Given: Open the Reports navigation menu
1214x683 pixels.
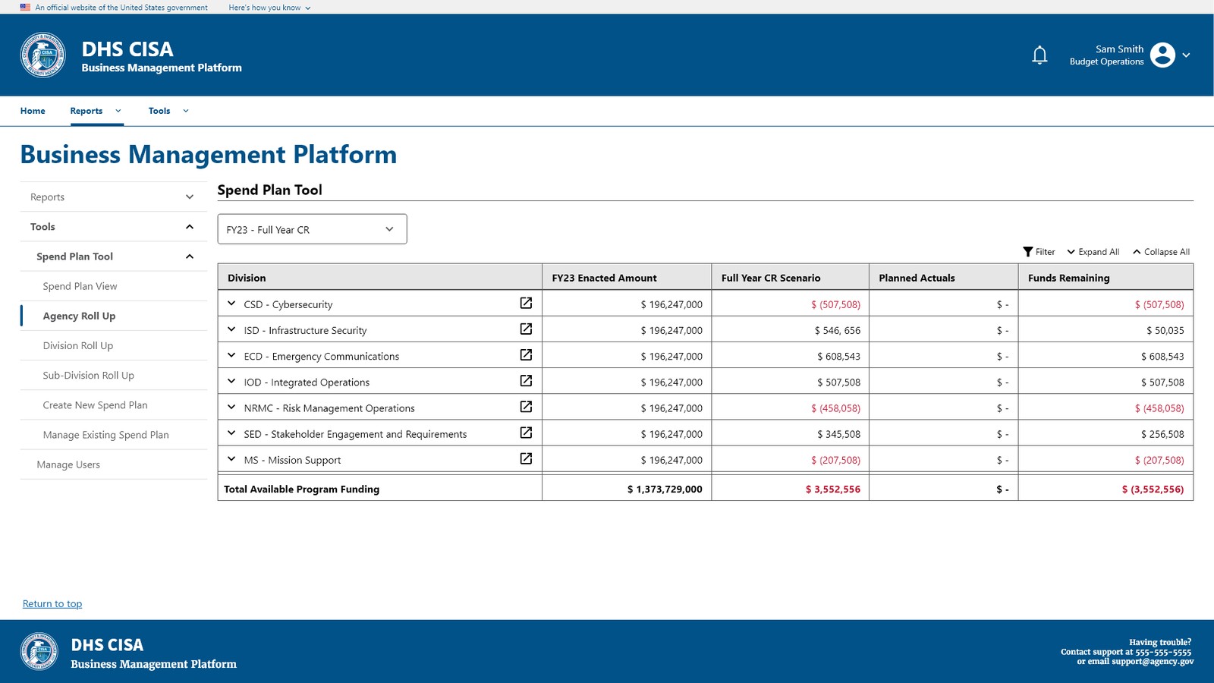Looking at the screenshot, I should pos(96,111).
